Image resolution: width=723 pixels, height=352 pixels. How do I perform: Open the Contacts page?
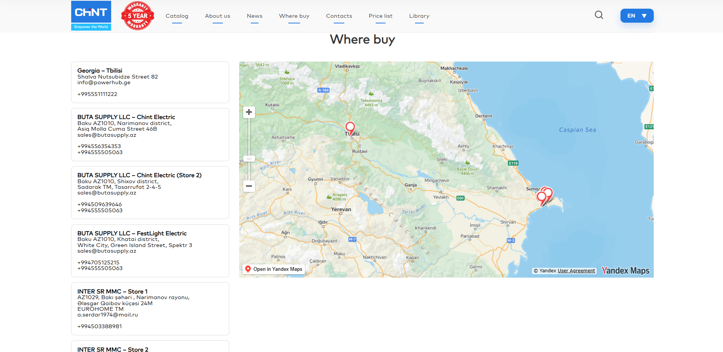click(339, 16)
